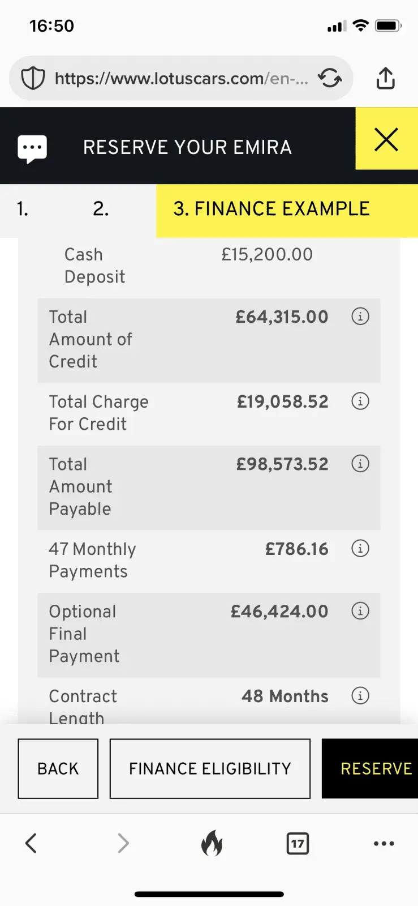The width and height of the screenshot is (418, 906).
Task: Click the RESERVE button
Action: [370, 768]
